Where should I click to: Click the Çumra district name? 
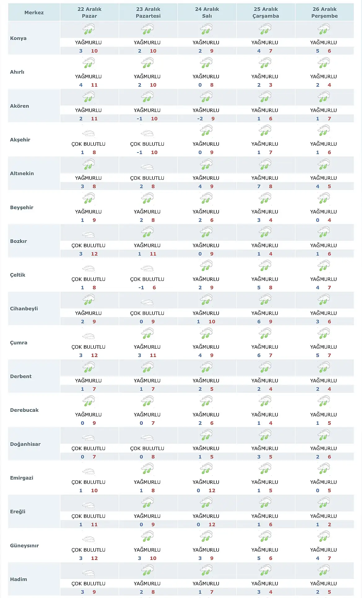tap(19, 342)
